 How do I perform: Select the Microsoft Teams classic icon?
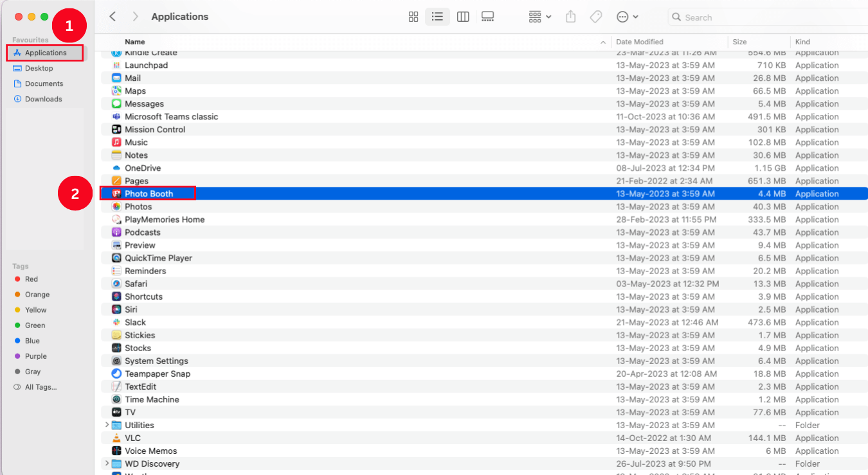pyautogui.click(x=116, y=117)
